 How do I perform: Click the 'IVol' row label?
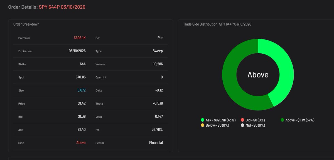[98, 130]
